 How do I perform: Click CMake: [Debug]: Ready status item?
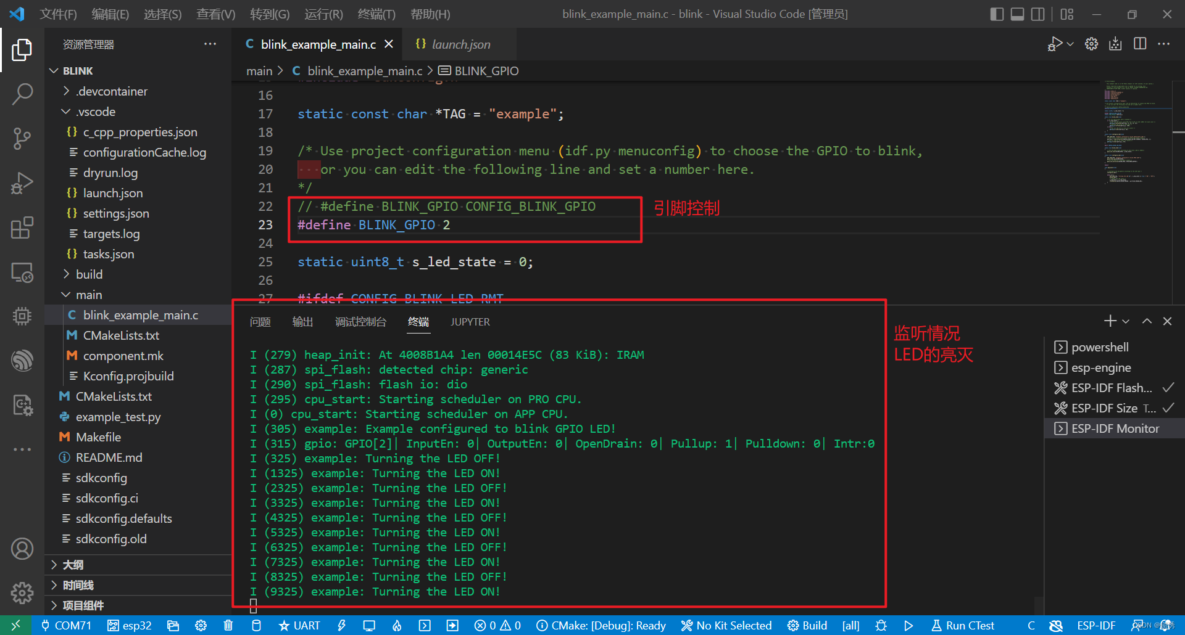pyautogui.click(x=601, y=625)
